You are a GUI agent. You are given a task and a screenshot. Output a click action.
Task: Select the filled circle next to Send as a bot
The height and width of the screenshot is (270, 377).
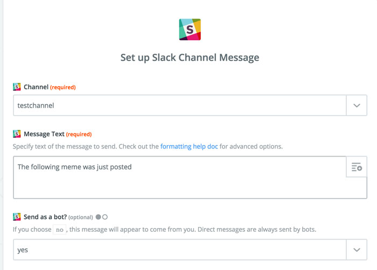99,217
